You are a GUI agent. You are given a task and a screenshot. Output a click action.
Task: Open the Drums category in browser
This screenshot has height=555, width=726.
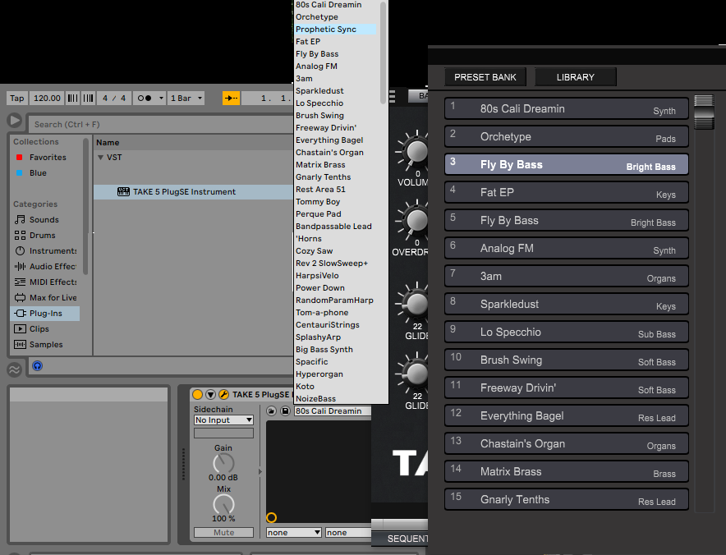click(x=43, y=236)
